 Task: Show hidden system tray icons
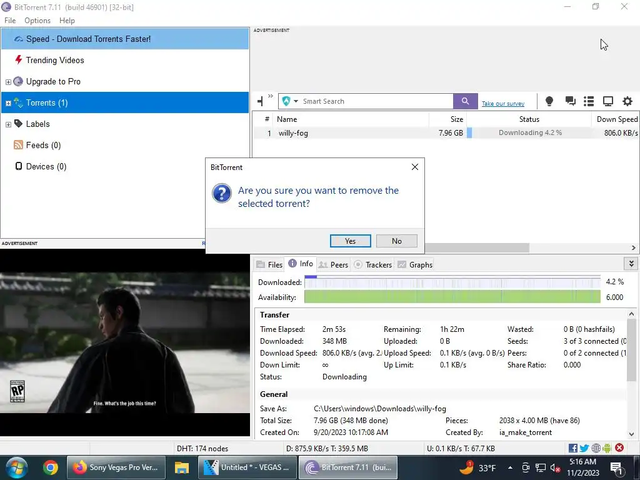[510, 467]
